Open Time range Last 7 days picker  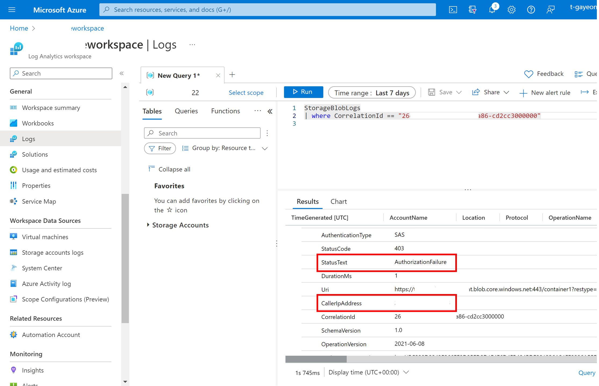click(x=371, y=93)
